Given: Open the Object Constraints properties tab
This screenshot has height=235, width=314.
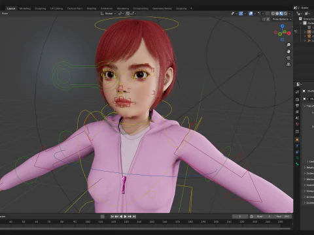Looking at the screenshot, I should [x=297, y=152].
